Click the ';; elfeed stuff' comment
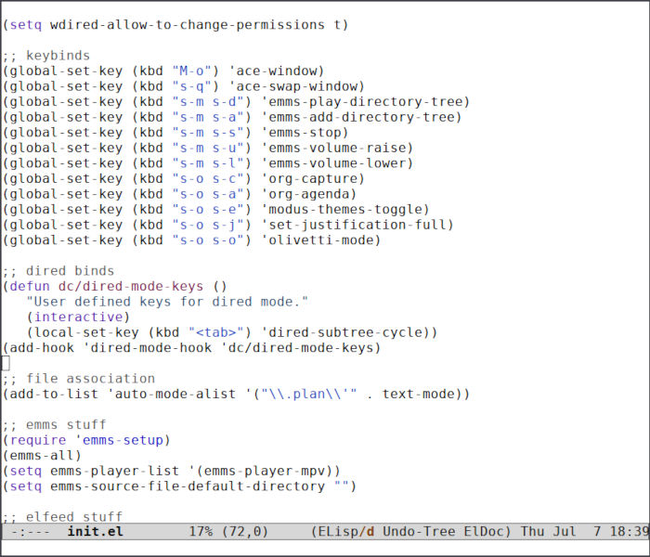The width and height of the screenshot is (650, 557). tap(62, 516)
